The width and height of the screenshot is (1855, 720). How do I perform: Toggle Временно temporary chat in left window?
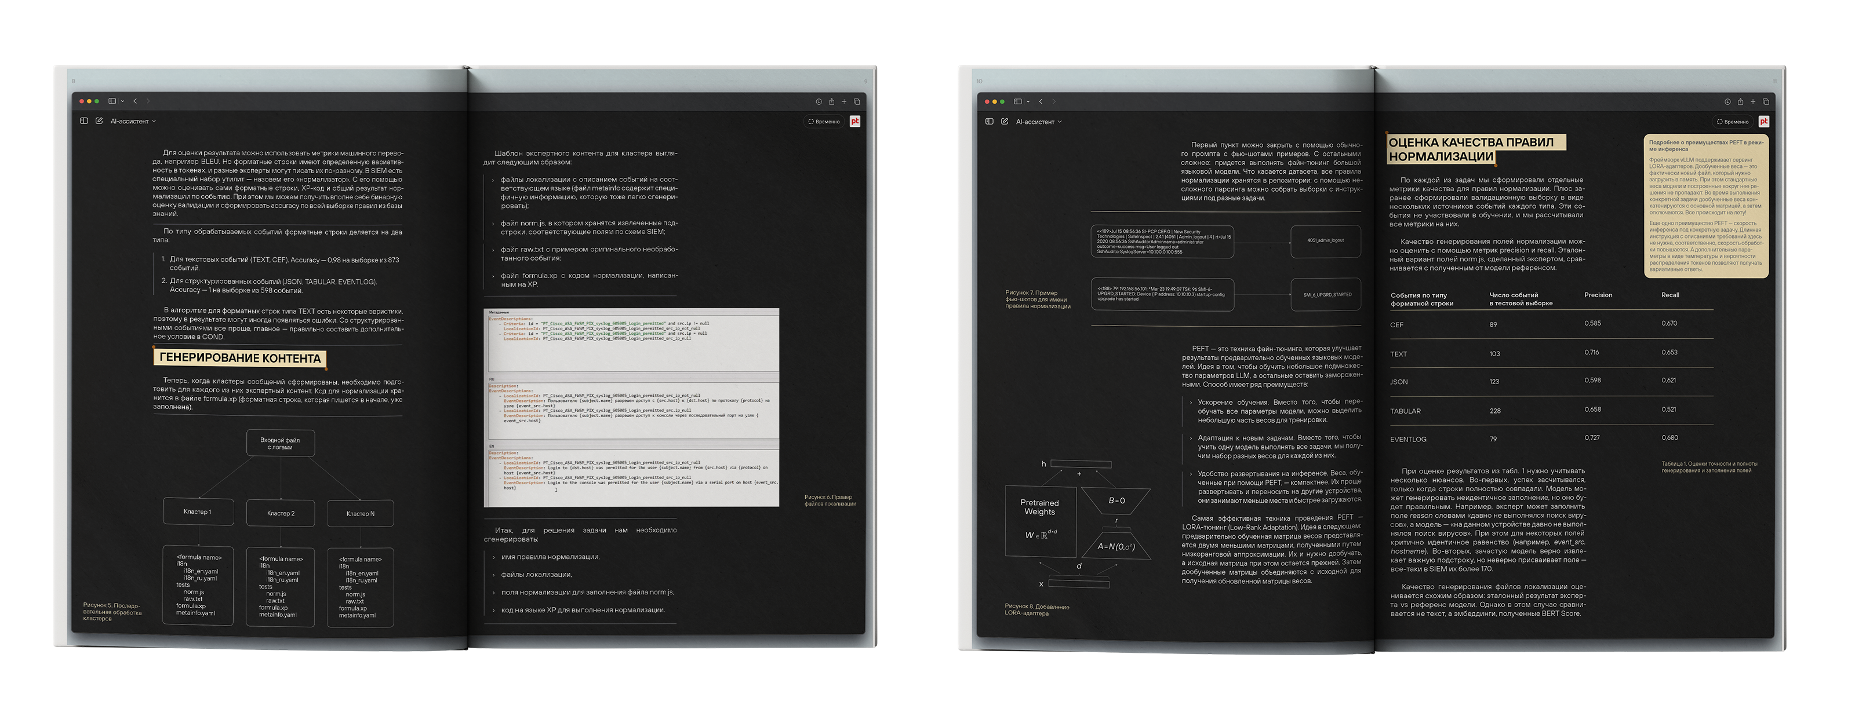point(824,122)
